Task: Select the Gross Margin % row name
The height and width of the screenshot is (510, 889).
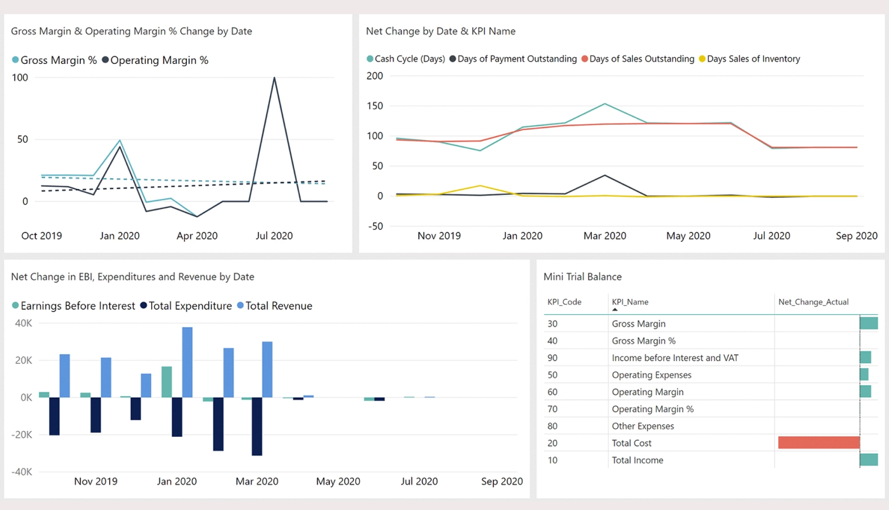Action: click(643, 341)
